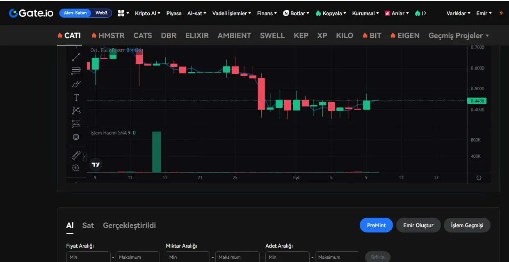Select the KILO project tab
This screenshot has width=509, height=262.
pos(345,36)
